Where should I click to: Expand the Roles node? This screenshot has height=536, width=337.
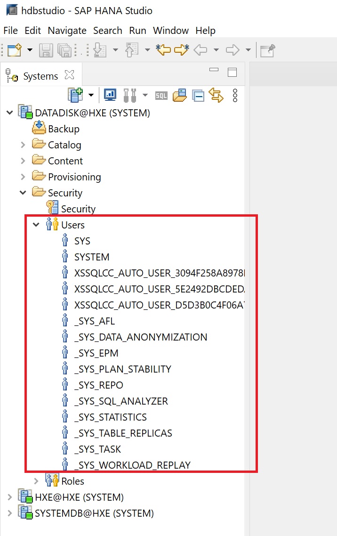[x=36, y=481]
